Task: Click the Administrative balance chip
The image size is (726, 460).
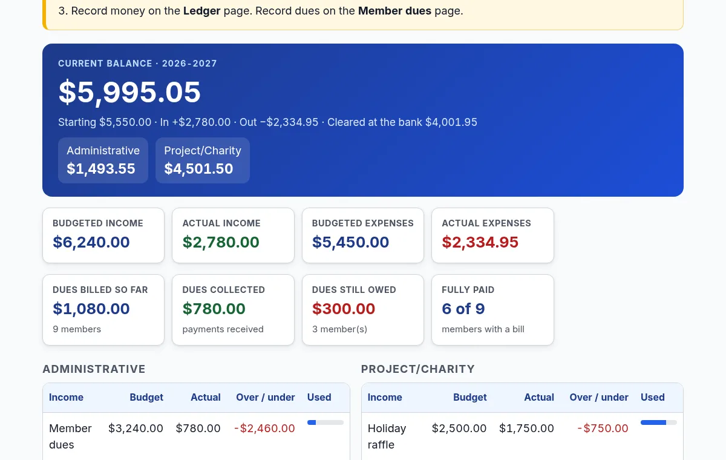Action: click(x=103, y=160)
